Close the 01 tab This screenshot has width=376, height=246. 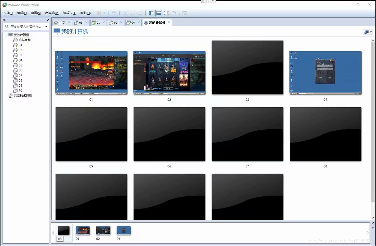coord(104,22)
